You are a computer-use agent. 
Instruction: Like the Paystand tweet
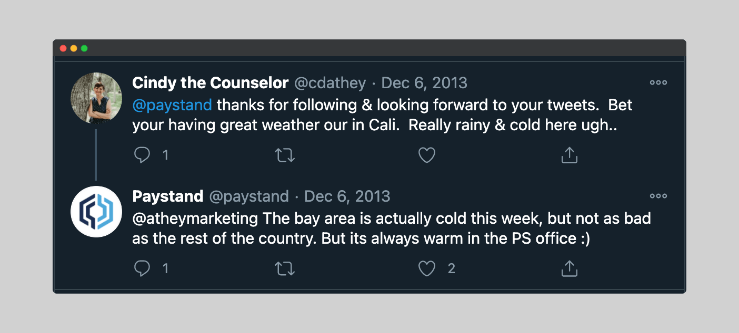click(x=426, y=269)
